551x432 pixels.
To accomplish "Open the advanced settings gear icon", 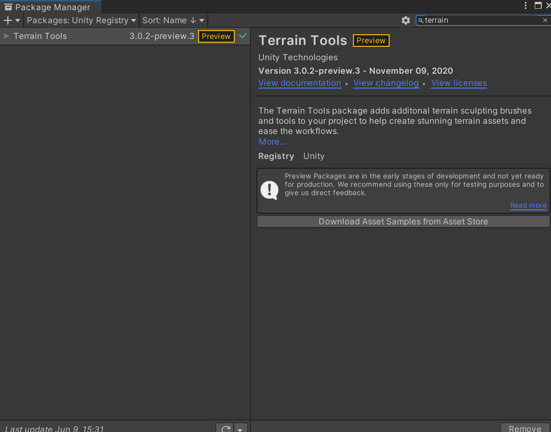I will [405, 20].
